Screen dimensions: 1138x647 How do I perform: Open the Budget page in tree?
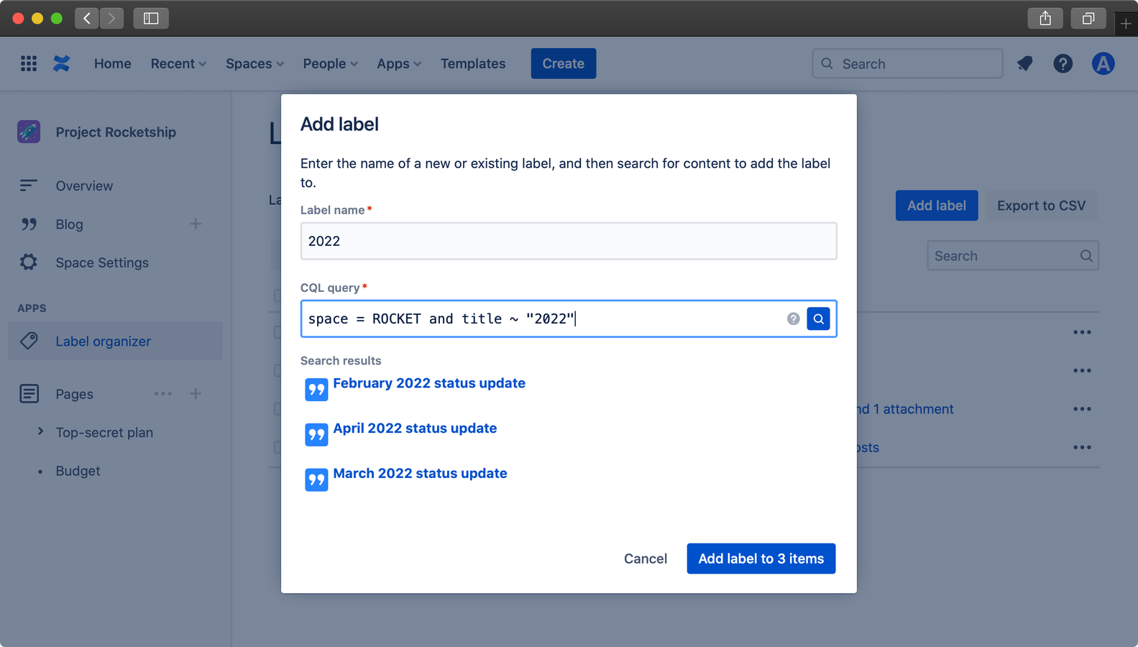(x=78, y=471)
